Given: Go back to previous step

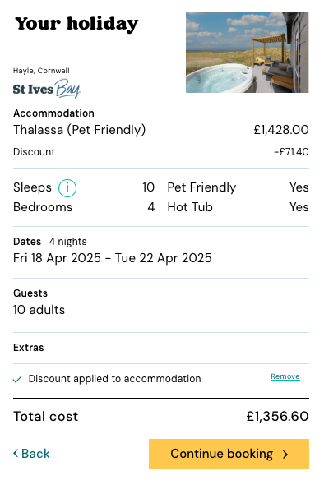Looking at the screenshot, I should click(x=31, y=454).
